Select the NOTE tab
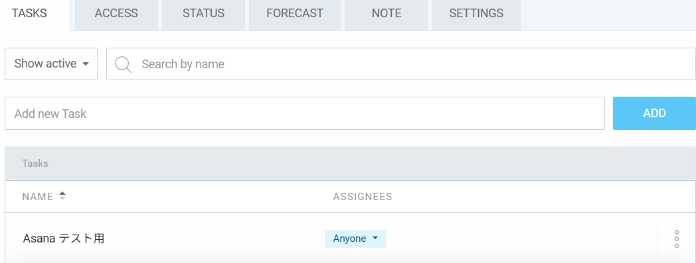Screen dimensions: 696x263 coord(387,13)
